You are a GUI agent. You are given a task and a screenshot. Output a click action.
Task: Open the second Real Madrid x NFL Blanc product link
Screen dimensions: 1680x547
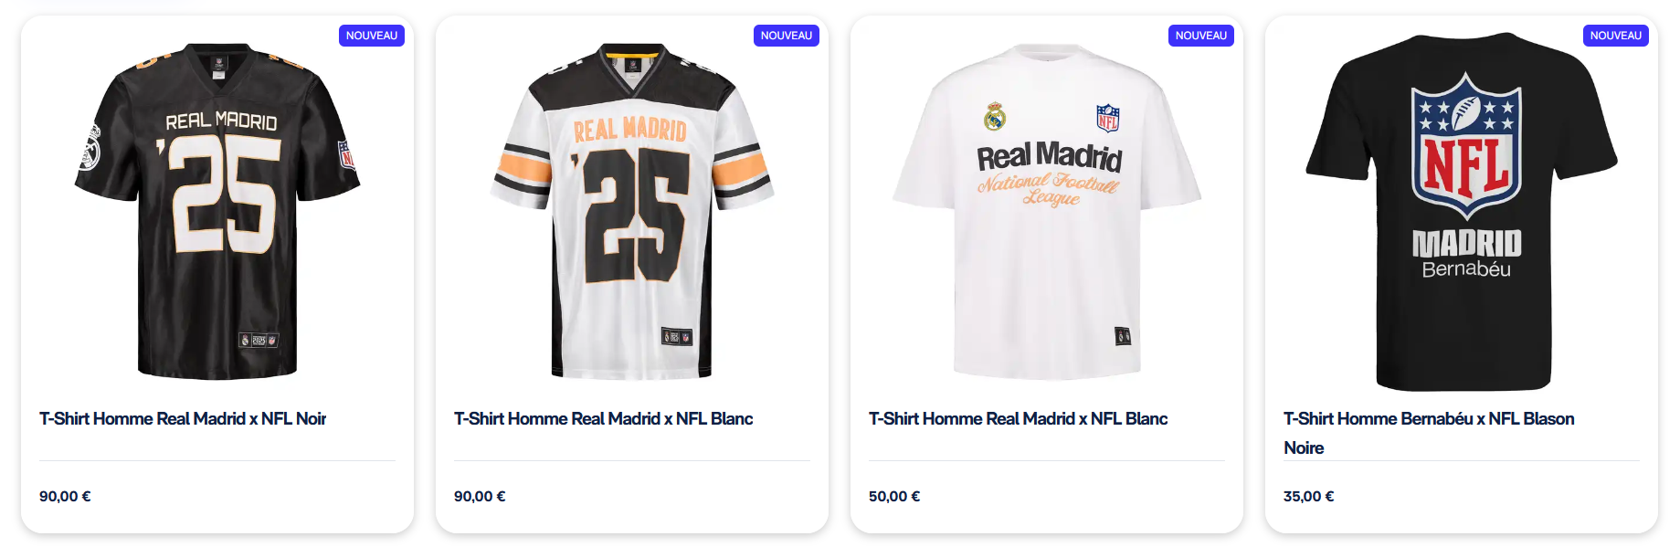(x=1018, y=418)
